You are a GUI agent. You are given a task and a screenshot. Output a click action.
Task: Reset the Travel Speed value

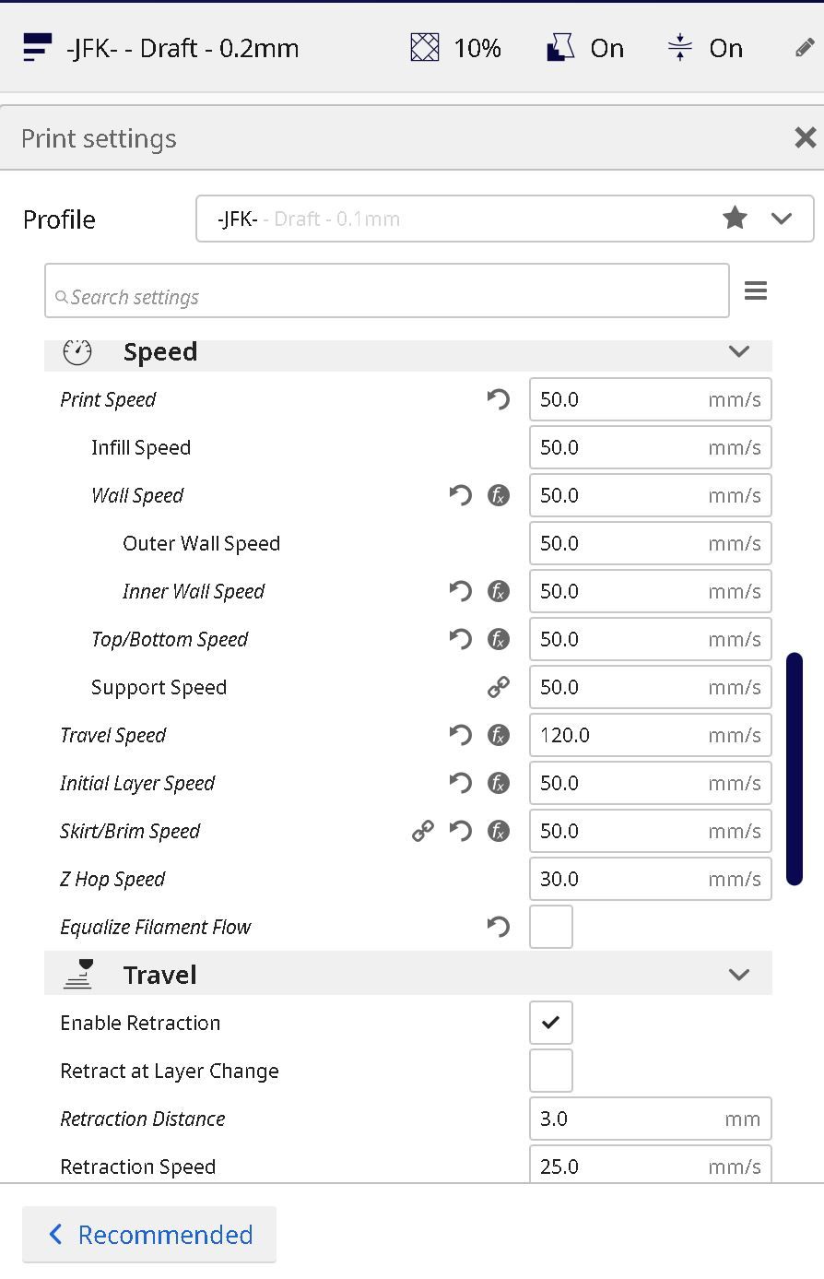tap(460, 735)
